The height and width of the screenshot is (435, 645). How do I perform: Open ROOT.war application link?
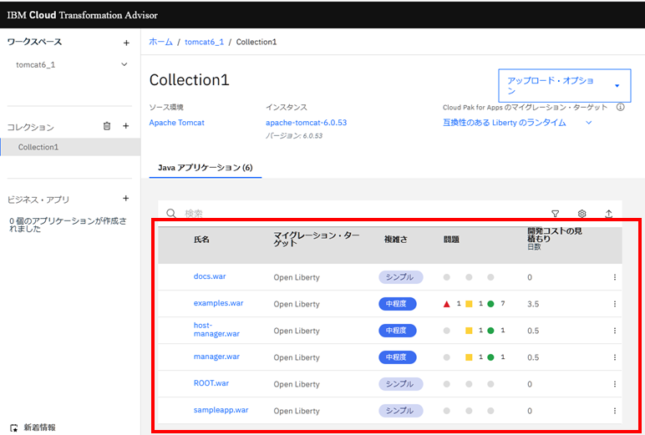click(x=211, y=383)
